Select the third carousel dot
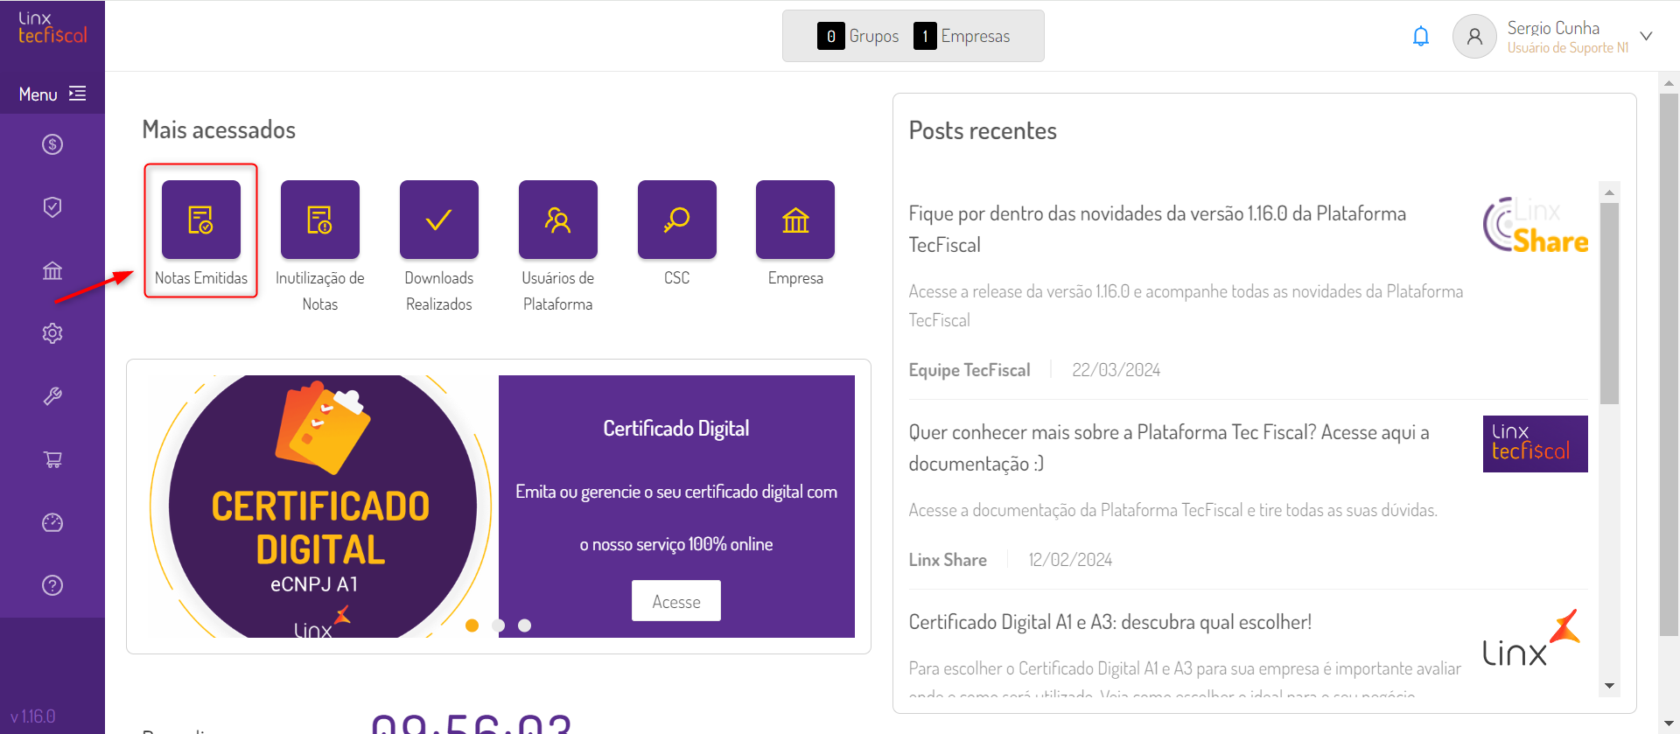Image resolution: width=1680 pixels, height=734 pixels. pos(525,626)
